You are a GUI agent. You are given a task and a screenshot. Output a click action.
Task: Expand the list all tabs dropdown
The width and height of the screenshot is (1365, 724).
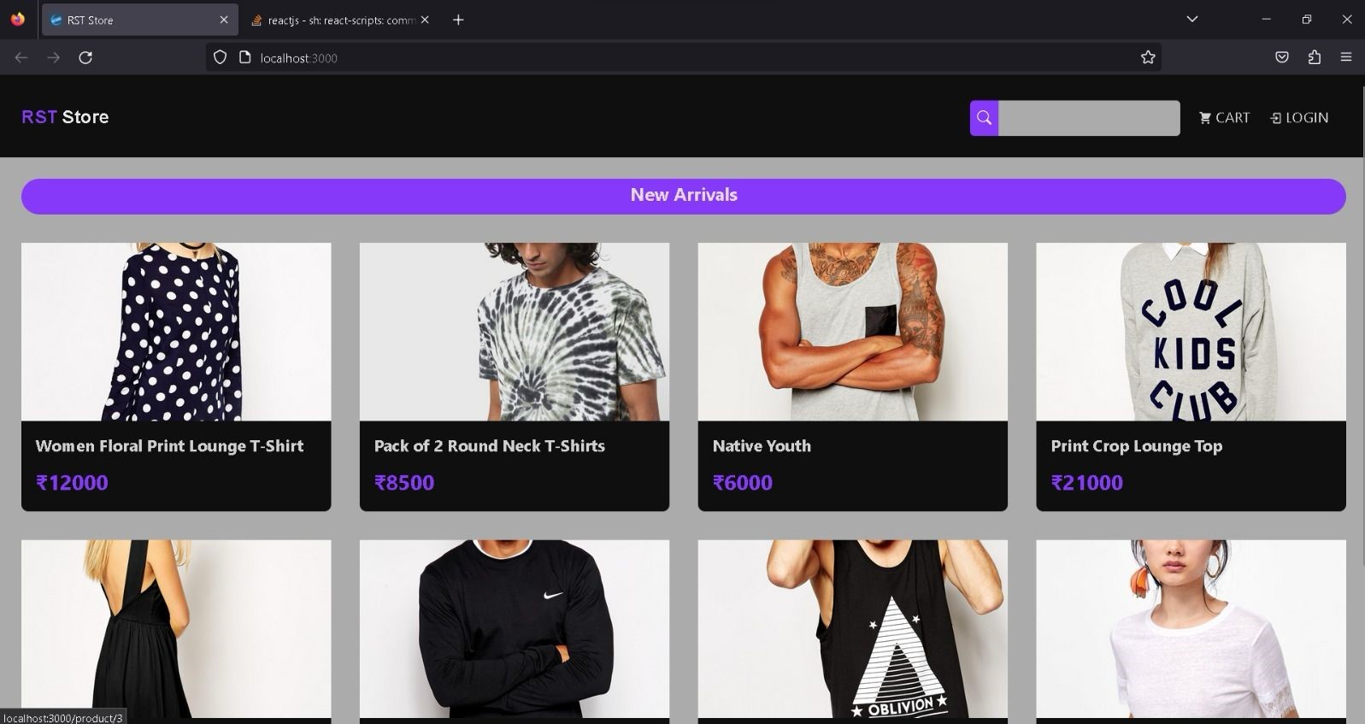tap(1192, 20)
